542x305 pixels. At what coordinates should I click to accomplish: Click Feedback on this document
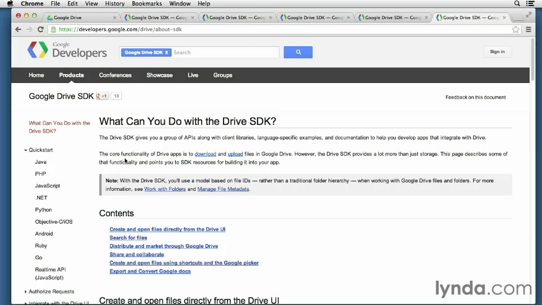[475, 98]
